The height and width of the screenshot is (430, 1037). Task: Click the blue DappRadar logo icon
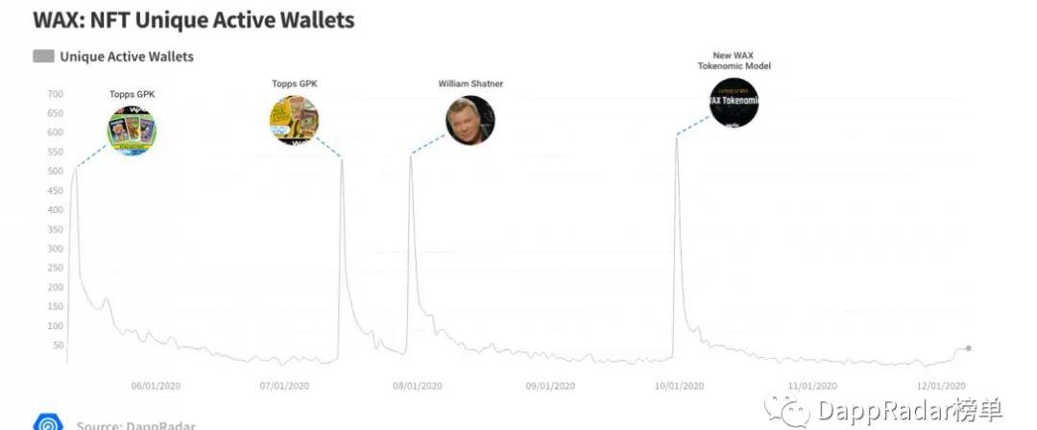point(48,422)
